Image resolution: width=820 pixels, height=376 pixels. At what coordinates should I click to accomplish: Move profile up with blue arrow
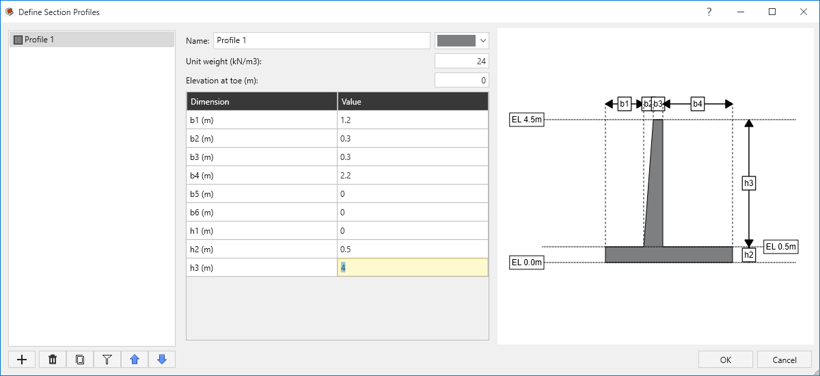click(135, 360)
